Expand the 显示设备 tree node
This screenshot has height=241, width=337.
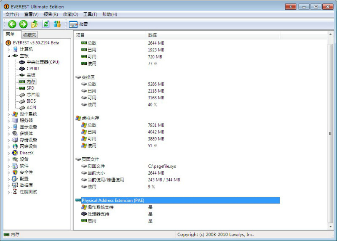9,127
